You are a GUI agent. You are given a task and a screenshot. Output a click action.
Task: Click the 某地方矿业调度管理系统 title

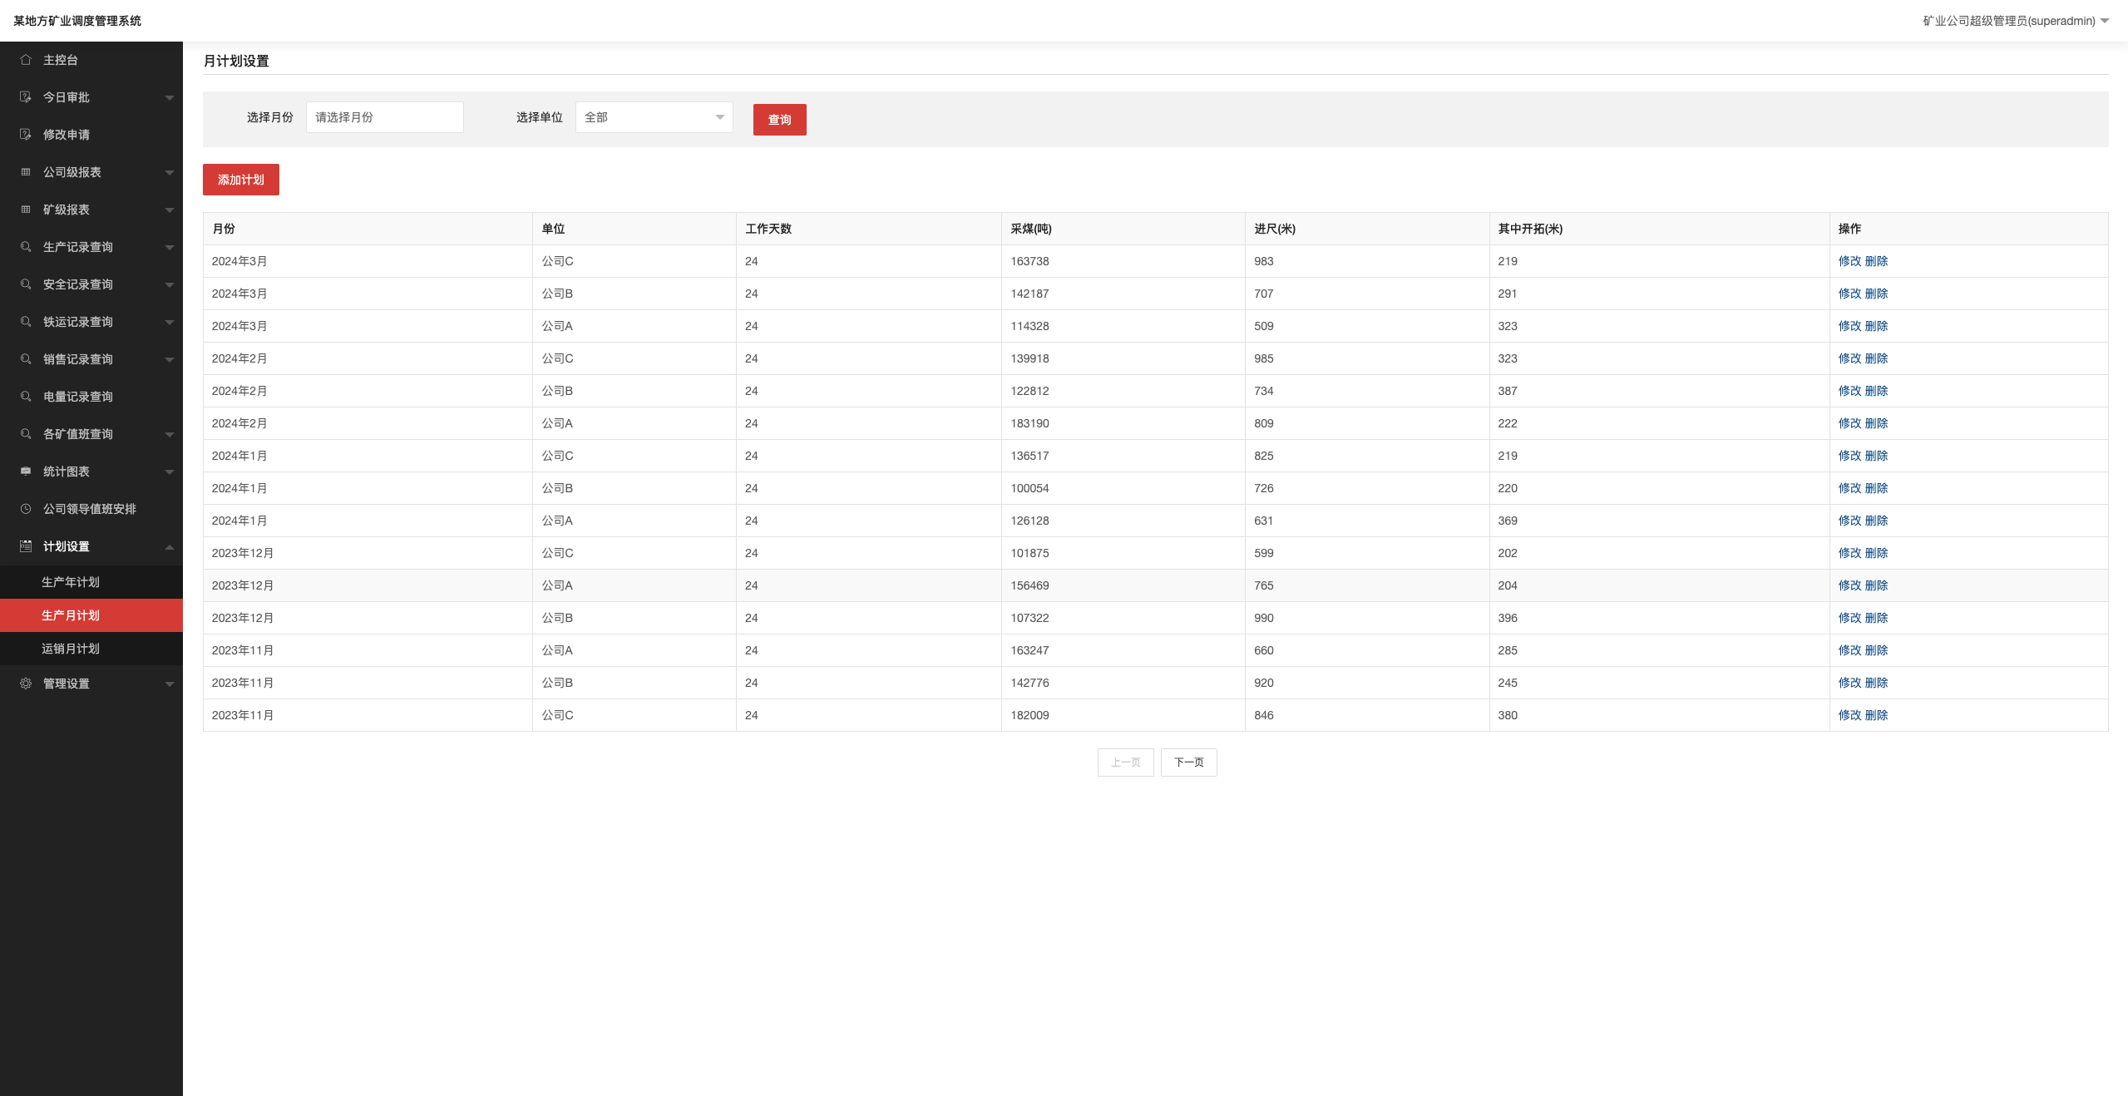[x=77, y=21]
